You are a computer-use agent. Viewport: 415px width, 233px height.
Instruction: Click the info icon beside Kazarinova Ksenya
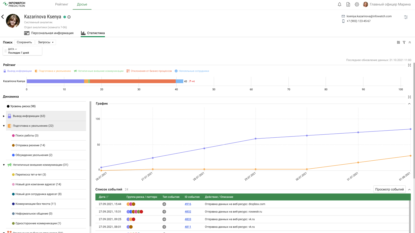(x=69, y=17)
